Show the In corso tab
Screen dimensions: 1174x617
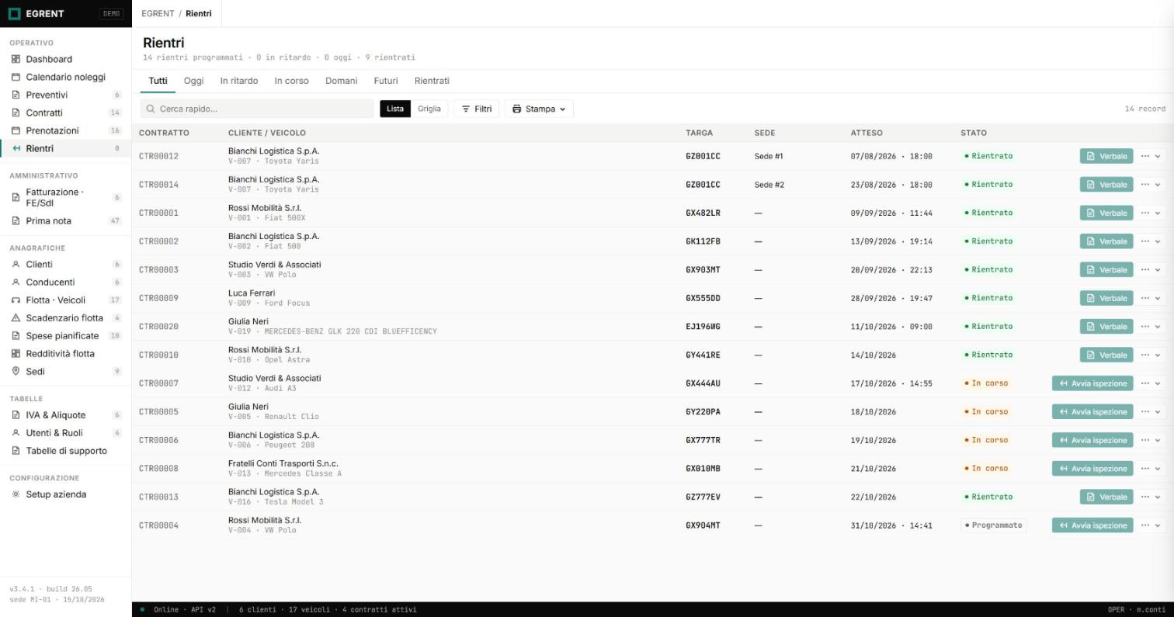click(291, 81)
